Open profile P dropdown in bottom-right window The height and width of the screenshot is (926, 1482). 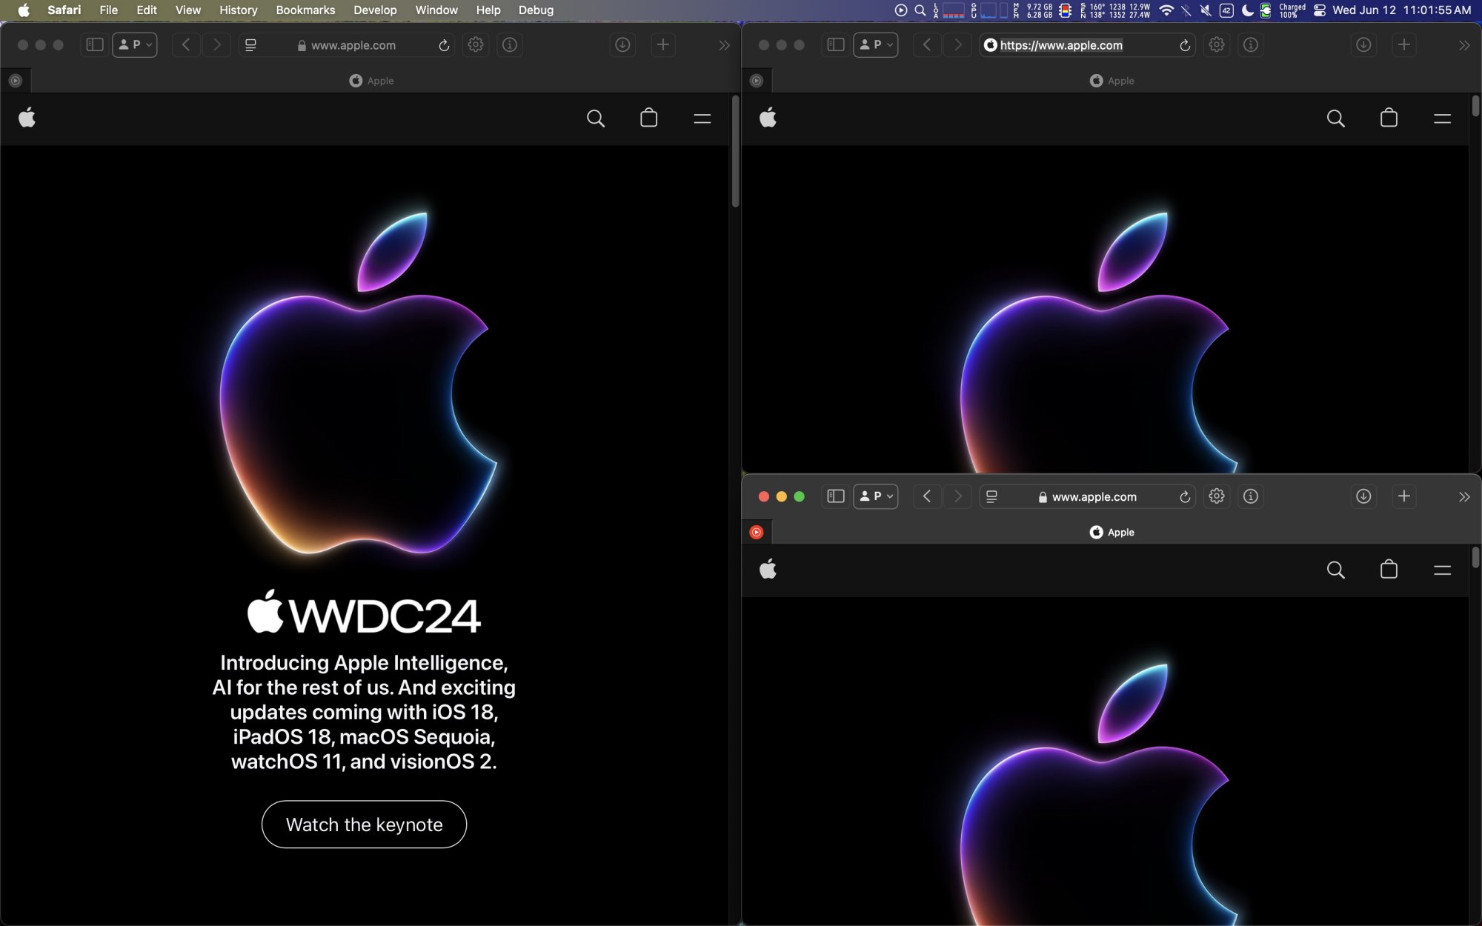pyautogui.click(x=876, y=496)
